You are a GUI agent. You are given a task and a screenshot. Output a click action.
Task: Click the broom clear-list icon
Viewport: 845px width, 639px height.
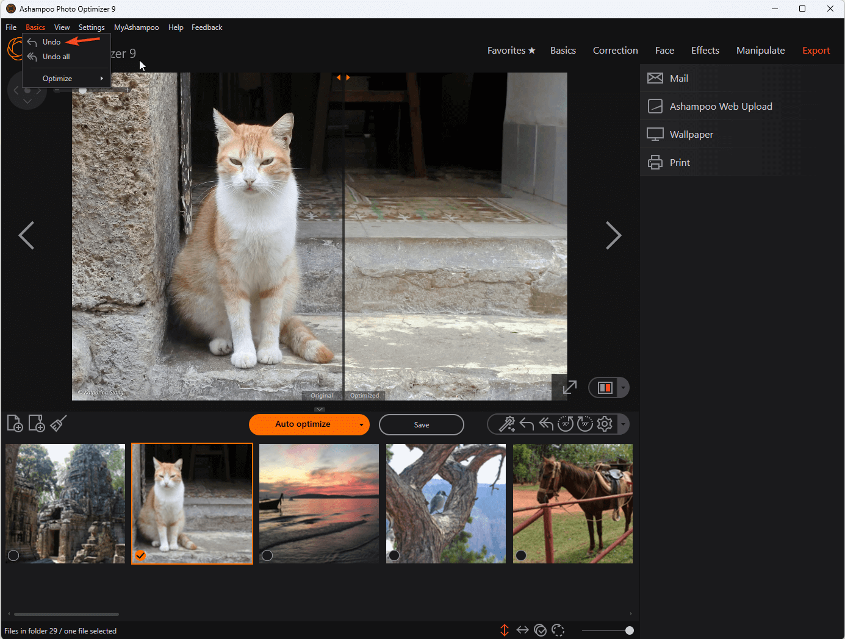(59, 423)
